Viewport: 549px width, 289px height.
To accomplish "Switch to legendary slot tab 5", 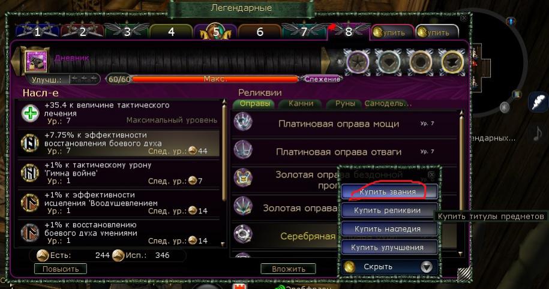I will click(x=215, y=32).
